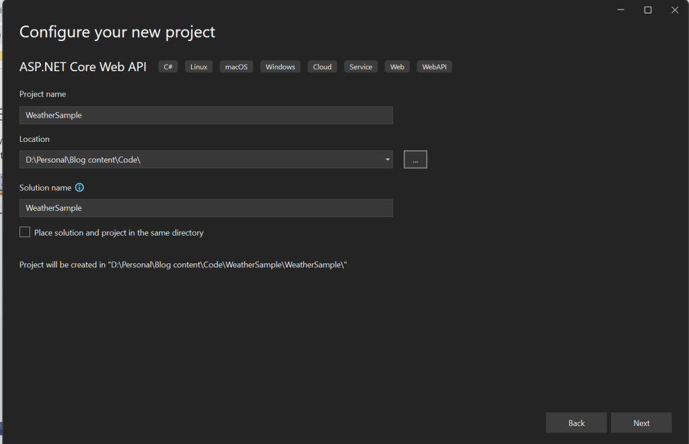This screenshot has width=689, height=444.
Task: Focus the Solution name text field
Action: pos(206,208)
